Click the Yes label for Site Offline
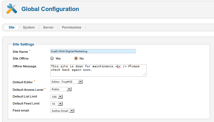 (58, 58)
